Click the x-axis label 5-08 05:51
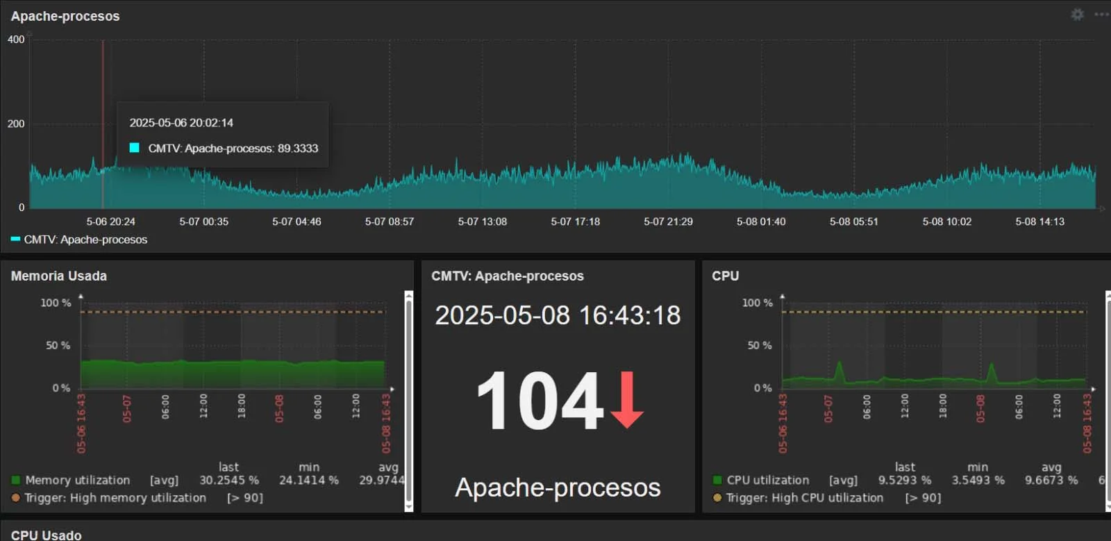Screen dimensions: 1111x541 coord(854,222)
